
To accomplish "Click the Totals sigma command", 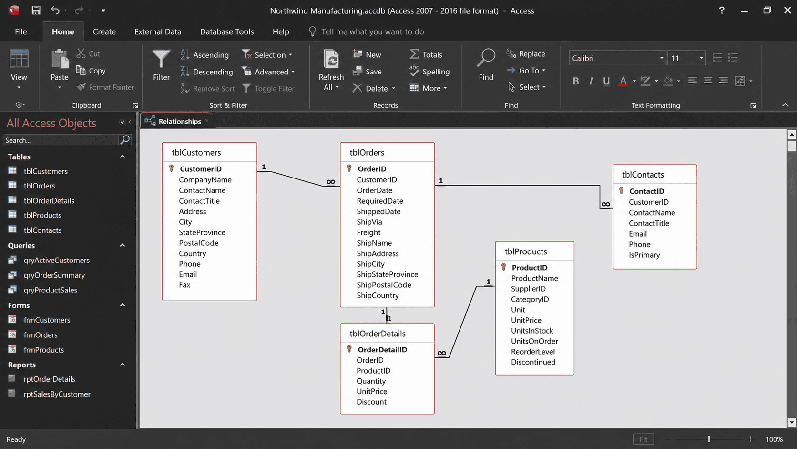I will pyautogui.click(x=426, y=54).
